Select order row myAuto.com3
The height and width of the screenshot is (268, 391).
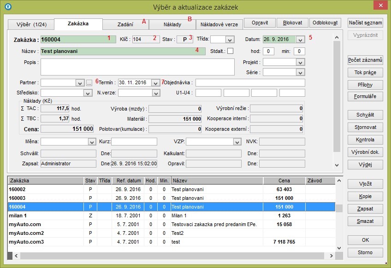(172, 242)
